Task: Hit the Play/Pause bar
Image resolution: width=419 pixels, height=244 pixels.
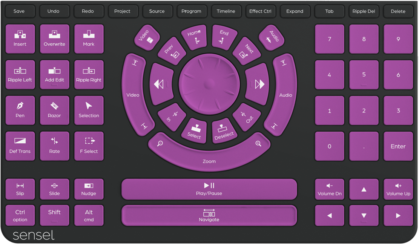Action: 209,189
